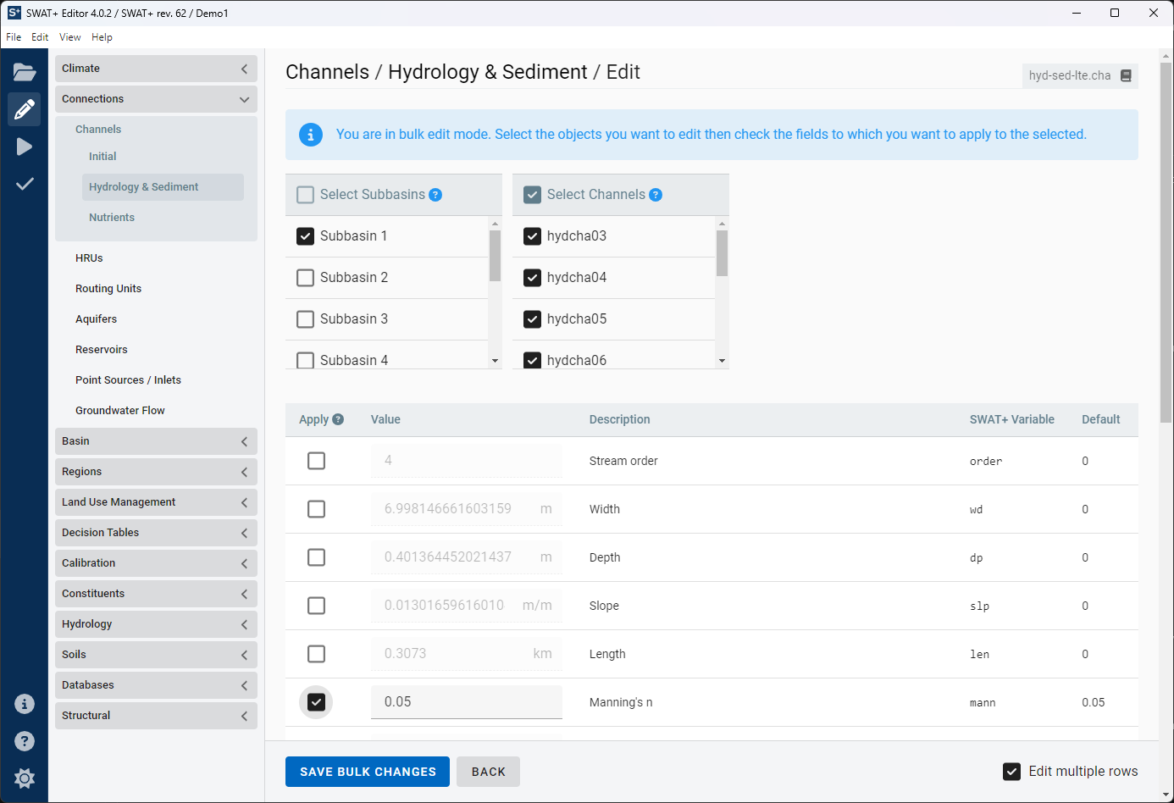Enable Apply checkbox for Stream order

(317, 461)
